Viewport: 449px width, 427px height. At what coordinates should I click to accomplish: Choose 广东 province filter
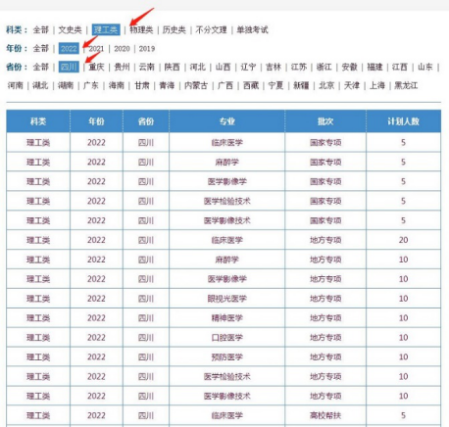[x=91, y=86]
